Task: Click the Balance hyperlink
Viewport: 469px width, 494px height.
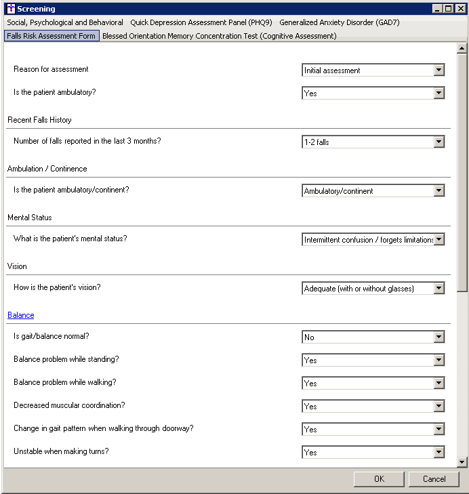Action: point(21,315)
